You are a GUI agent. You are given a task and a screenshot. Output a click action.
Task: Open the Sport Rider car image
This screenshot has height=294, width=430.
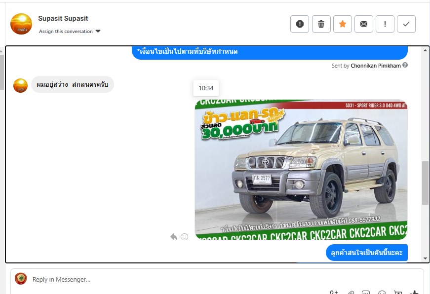(301, 170)
